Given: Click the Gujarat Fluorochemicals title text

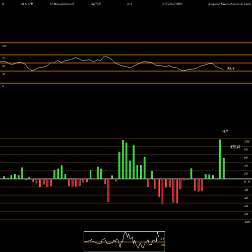Looking at the screenshot, I should point(230,4).
